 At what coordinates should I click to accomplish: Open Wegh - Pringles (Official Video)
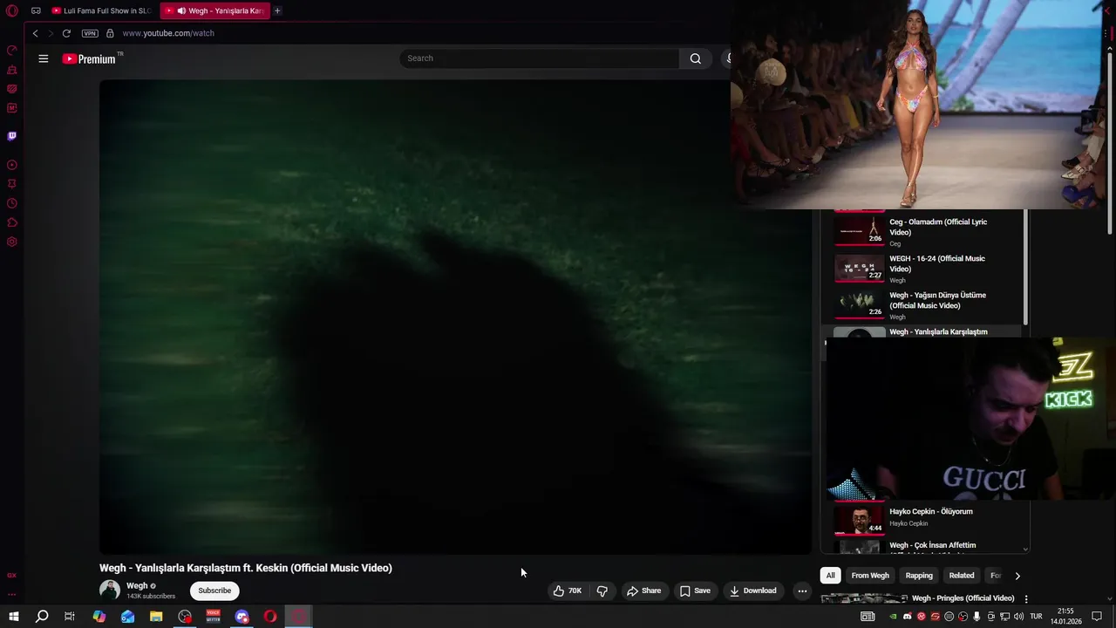(x=963, y=598)
